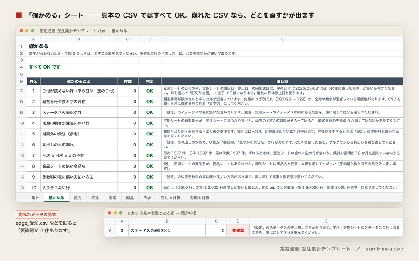Select cell 手数料の表に無い支払い方法
Image resolution: width=419 pixels, height=261 pixels.
79,177
